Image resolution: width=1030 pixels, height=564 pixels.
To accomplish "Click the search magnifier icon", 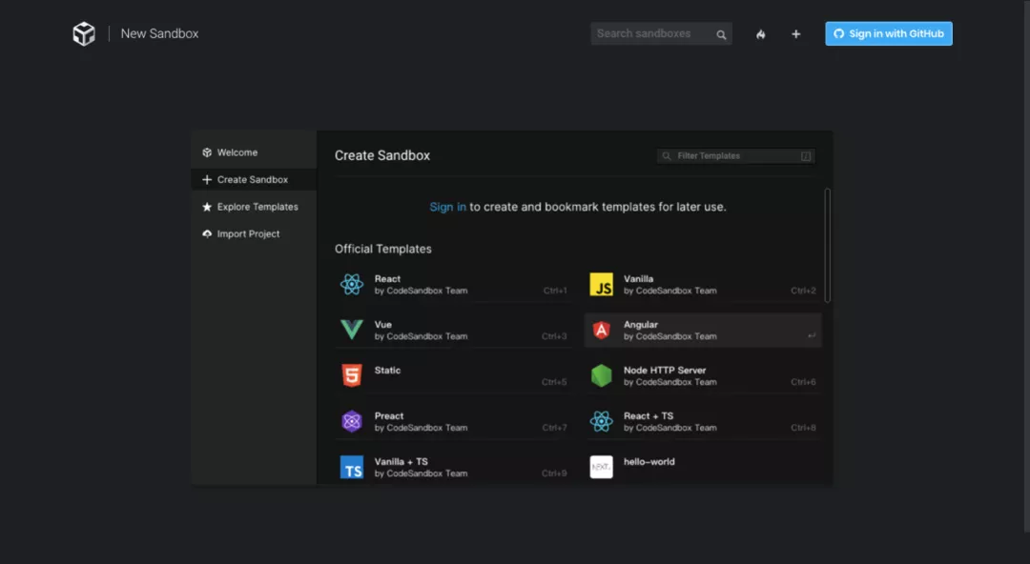I will point(721,34).
